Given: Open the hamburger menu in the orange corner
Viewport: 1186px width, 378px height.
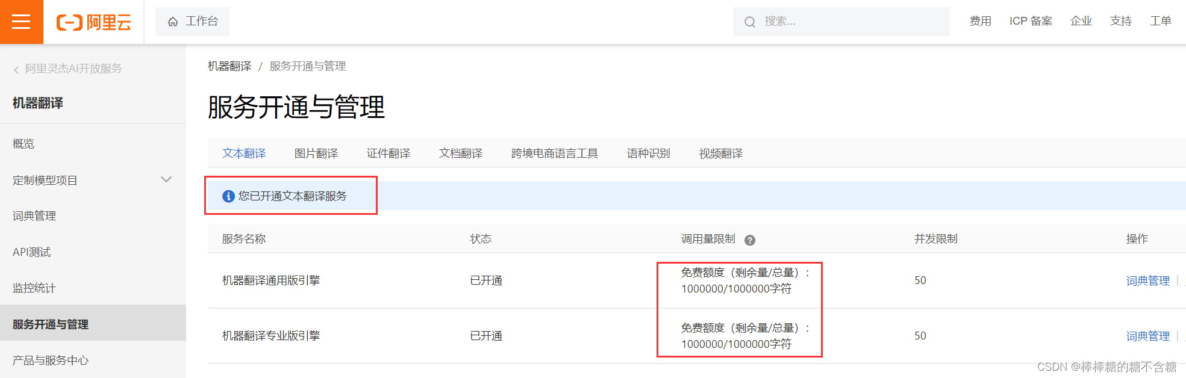Looking at the screenshot, I should [21, 22].
